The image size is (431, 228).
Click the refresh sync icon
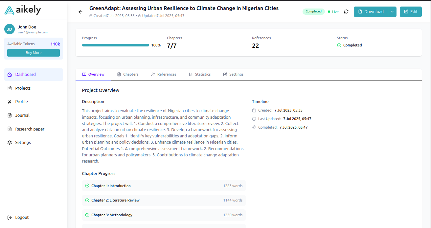pyautogui.click(x=346, y=12)
